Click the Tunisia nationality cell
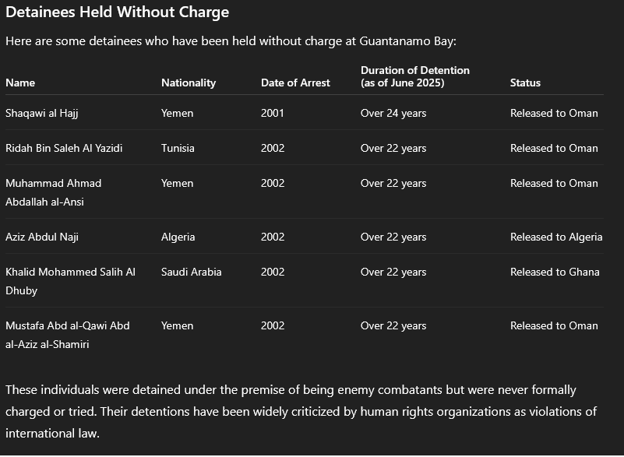The height and width of the screenshot is (457, 624). click(x=178, y=148)
